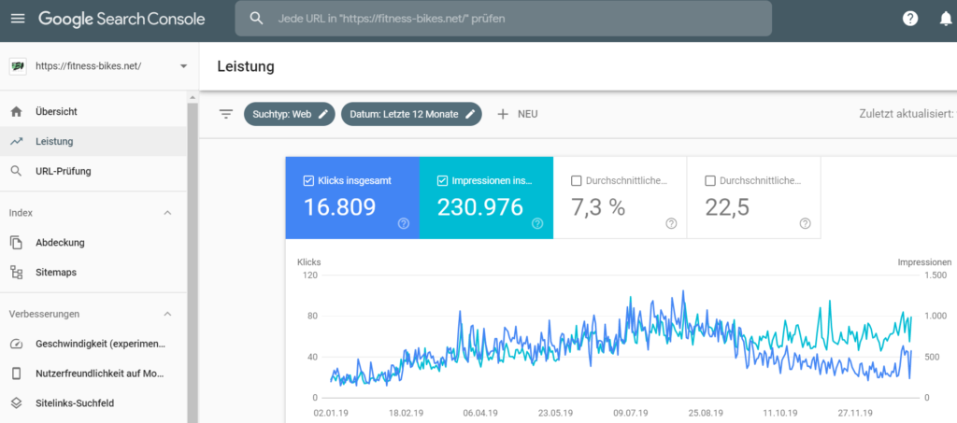Click the Übersicht home icon
The width and height of the screenshot is (957, 423).
tap(17, 111)
